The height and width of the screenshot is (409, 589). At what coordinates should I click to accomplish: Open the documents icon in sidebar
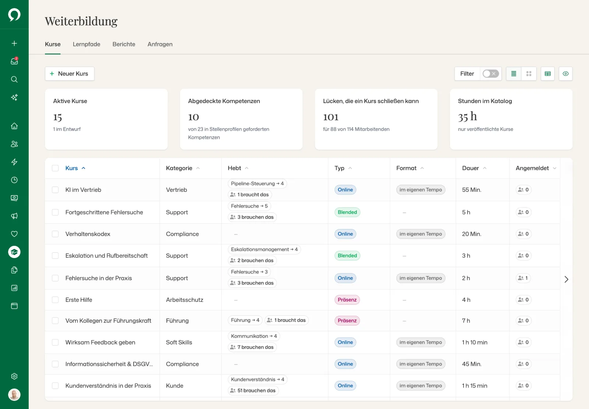(14, 270)
